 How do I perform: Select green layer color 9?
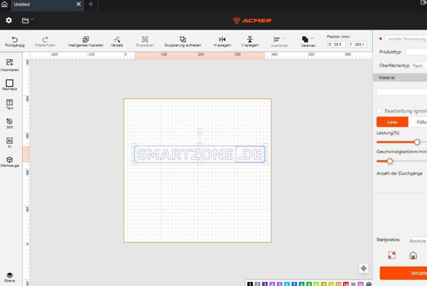point(309,284)
